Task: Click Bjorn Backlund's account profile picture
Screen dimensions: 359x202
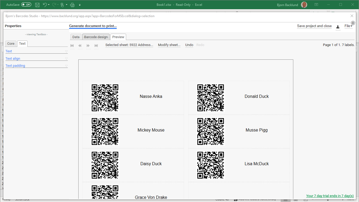Action: (304, 5)
